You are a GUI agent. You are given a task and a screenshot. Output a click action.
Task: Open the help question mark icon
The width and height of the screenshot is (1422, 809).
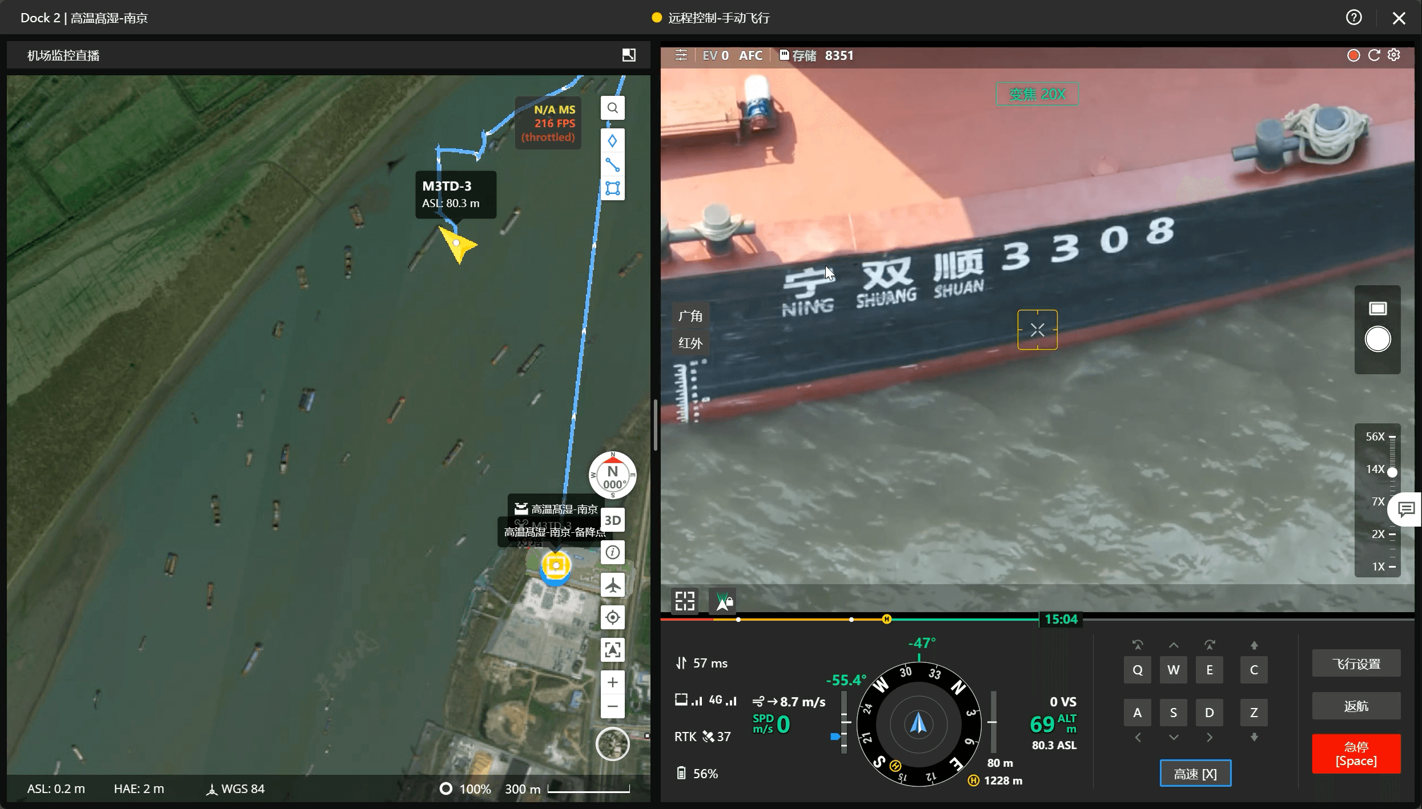coord(1353,18)
